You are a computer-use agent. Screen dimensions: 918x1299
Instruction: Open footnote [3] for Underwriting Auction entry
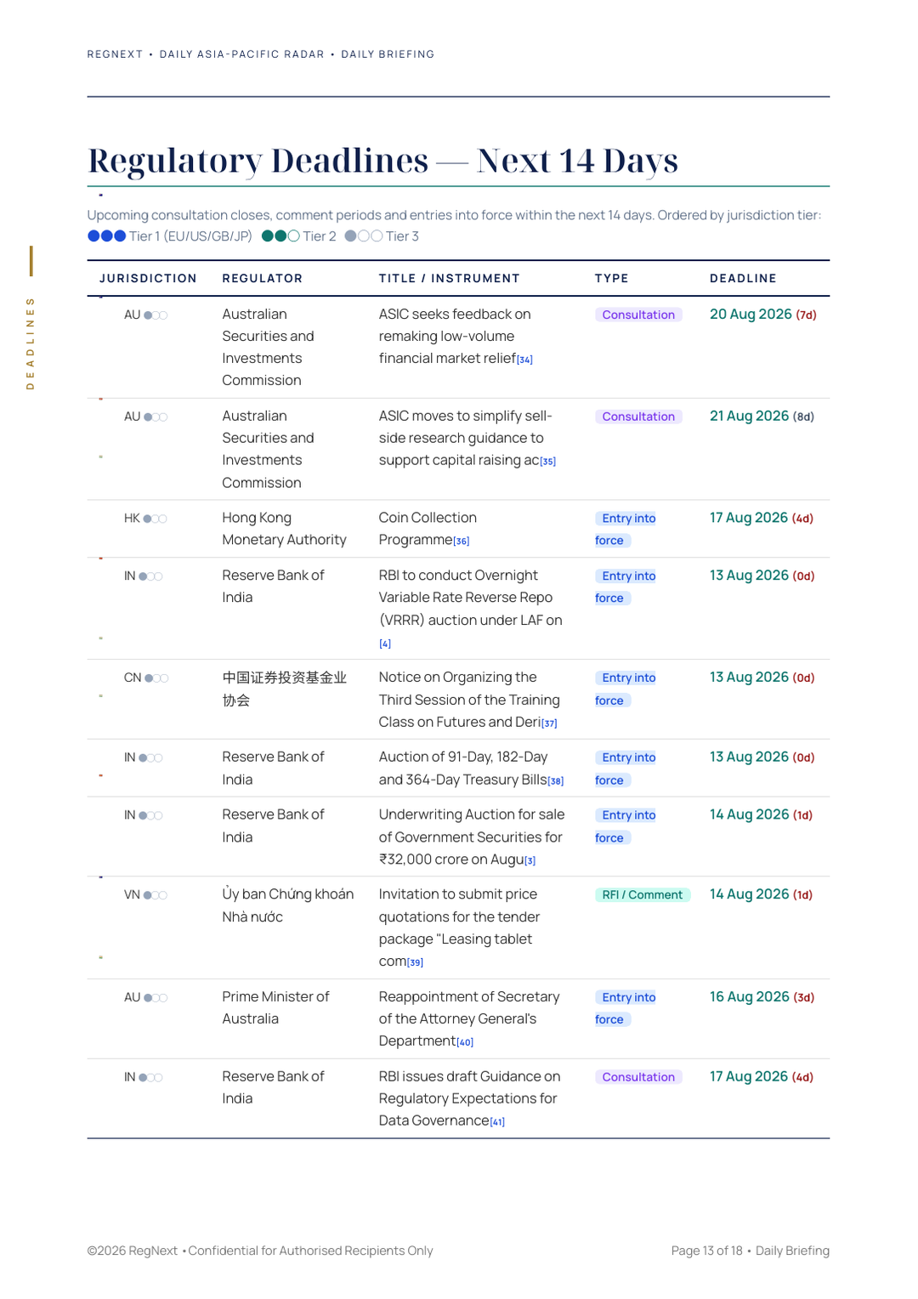pyautogui.click(x=530, y=860)
